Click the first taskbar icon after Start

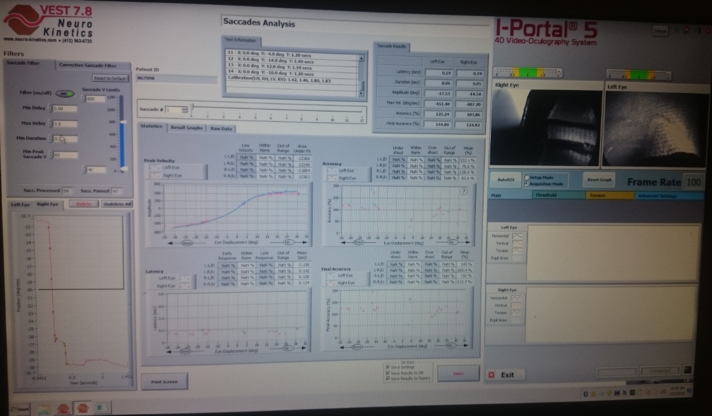point(44,409)
